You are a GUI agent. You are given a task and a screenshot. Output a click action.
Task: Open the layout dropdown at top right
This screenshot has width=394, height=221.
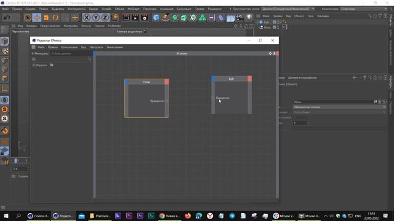tap(364, 9)
